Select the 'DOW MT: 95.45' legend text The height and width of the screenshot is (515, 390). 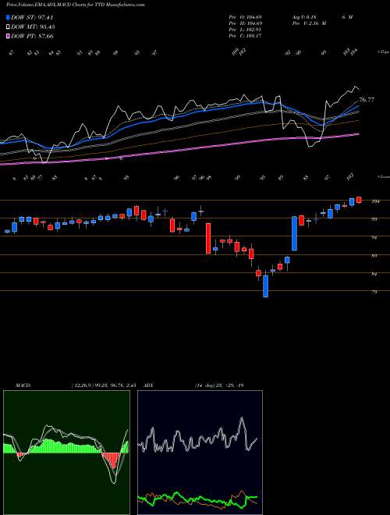(33, 27)
